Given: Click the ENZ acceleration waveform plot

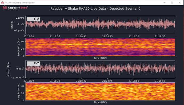Looking at the screenshot, I should 100,69.
